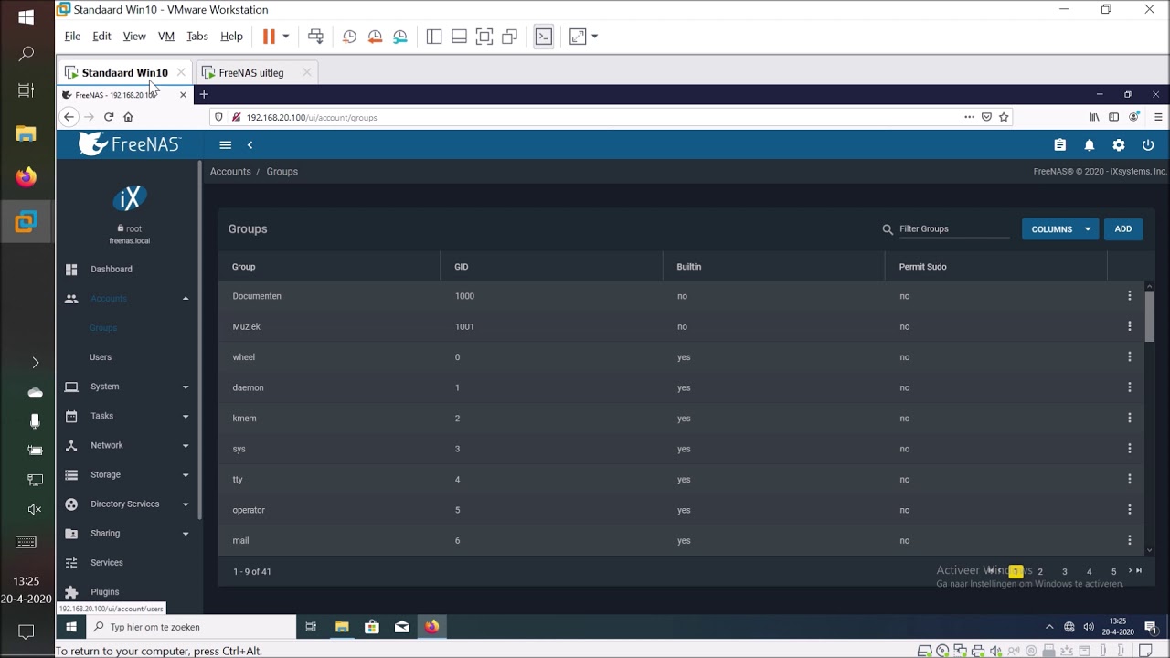Open actions menu for kmem group

(x=1130, y=419)
